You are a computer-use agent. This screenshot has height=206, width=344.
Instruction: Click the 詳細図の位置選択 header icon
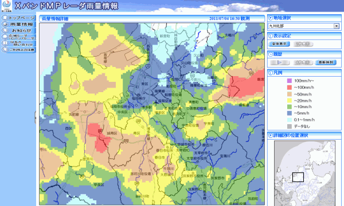tap(271, 136)
